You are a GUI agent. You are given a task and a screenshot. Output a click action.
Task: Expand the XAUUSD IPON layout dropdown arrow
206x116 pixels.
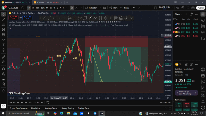[172, 8]
